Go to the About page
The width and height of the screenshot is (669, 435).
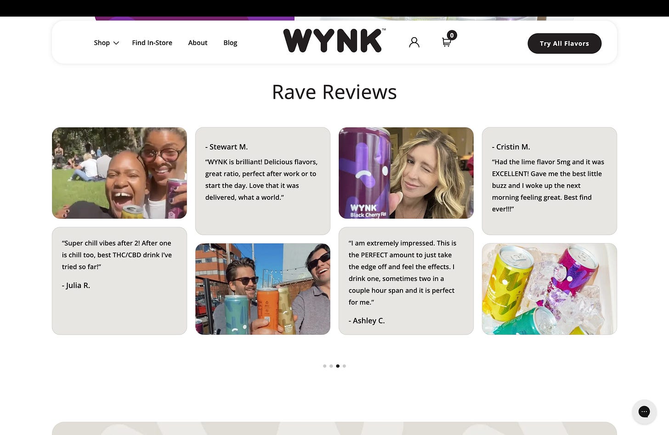(x=198, y=43)
